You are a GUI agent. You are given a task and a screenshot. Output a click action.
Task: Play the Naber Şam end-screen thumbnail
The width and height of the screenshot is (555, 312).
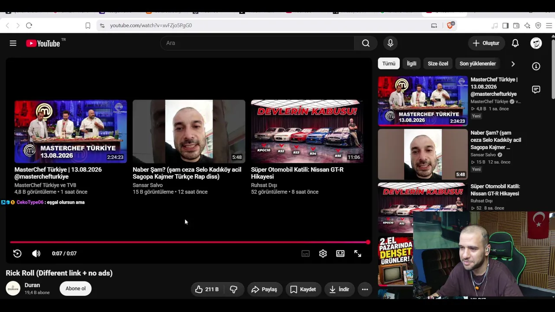[189, 131]
